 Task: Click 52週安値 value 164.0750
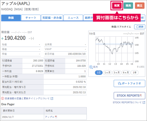point(81,60)
